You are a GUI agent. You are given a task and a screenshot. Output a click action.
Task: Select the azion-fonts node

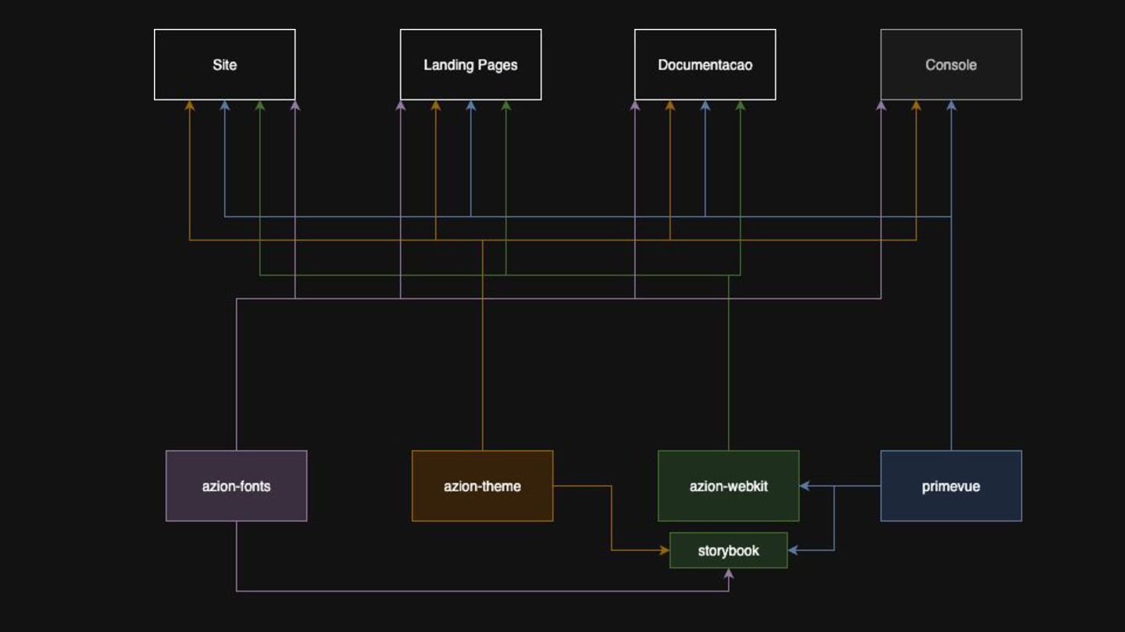[237, 486]
